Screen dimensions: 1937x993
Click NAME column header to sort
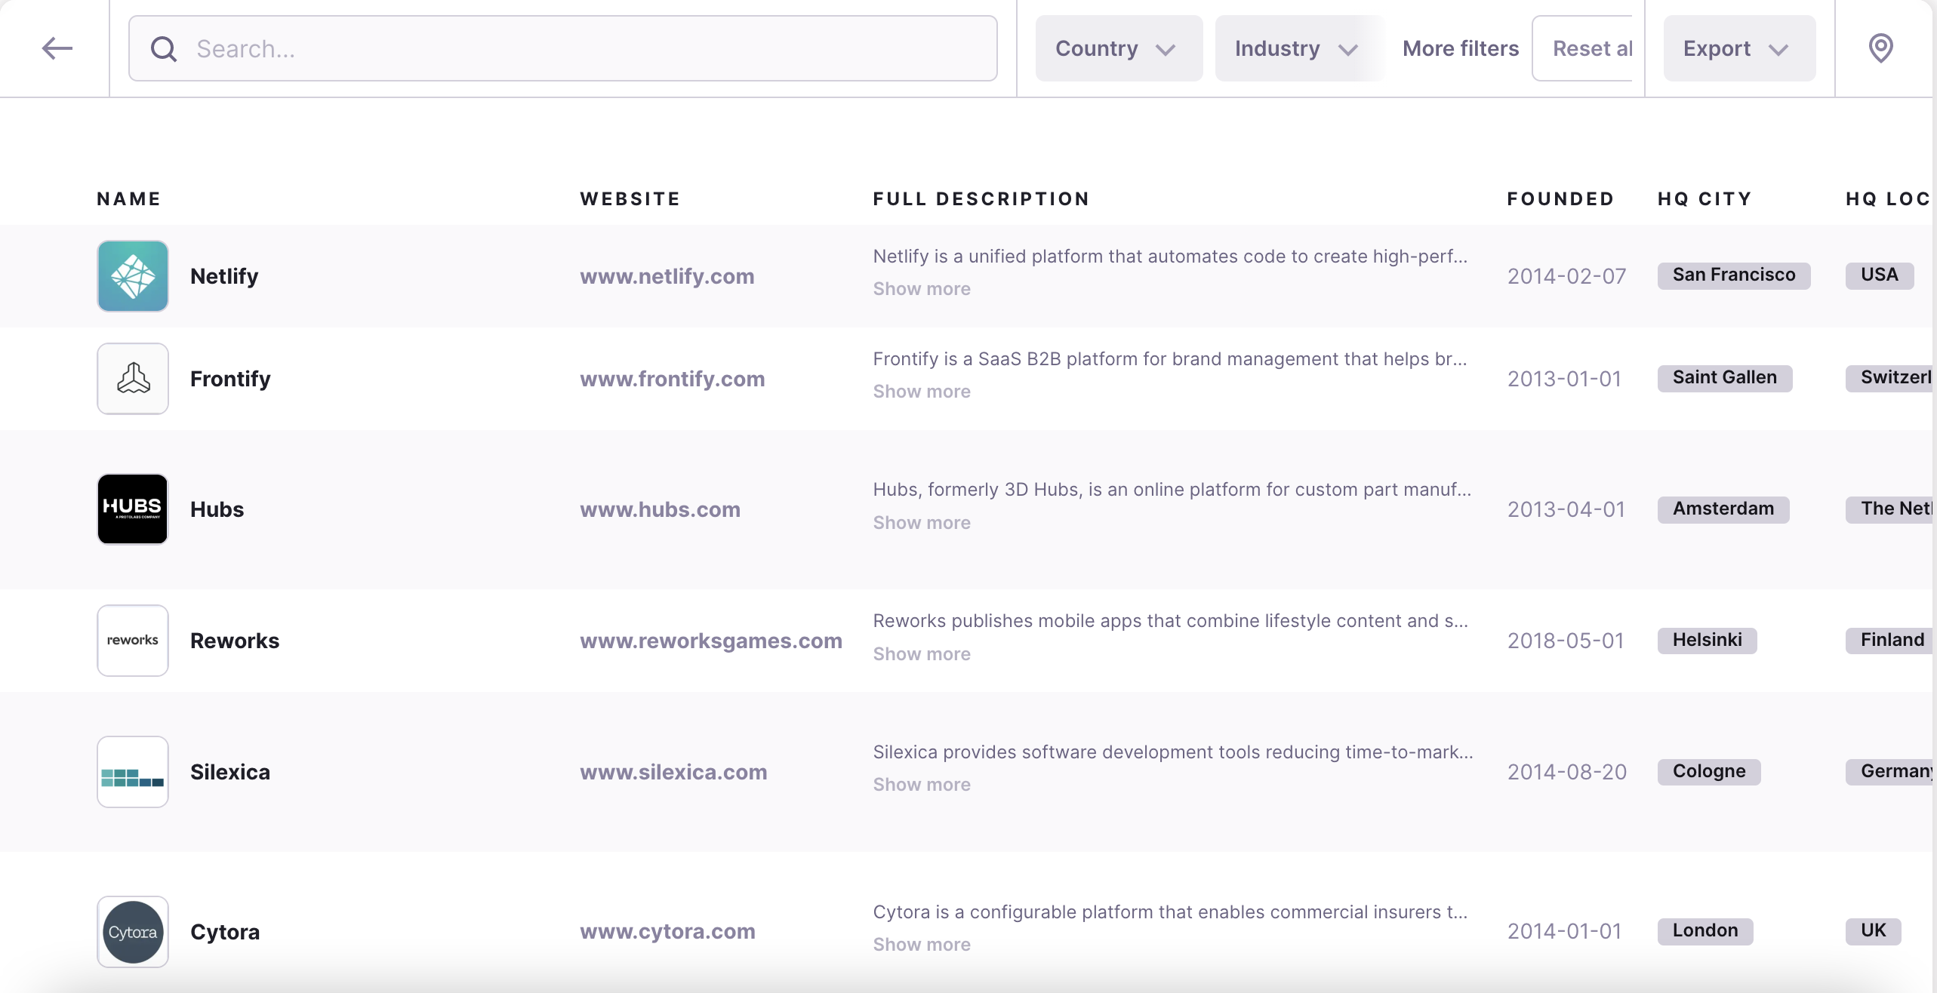pyautogui.click(x=129, y=198)
